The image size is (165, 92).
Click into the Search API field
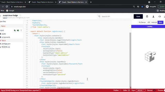[x=114, y=16]
